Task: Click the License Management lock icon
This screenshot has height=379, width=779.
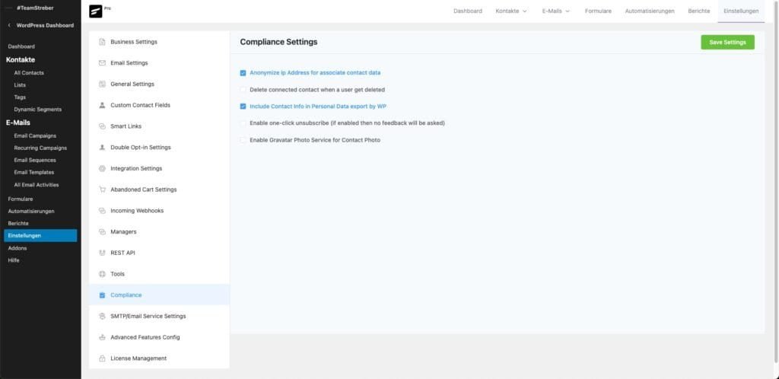Action: (102, 358)
